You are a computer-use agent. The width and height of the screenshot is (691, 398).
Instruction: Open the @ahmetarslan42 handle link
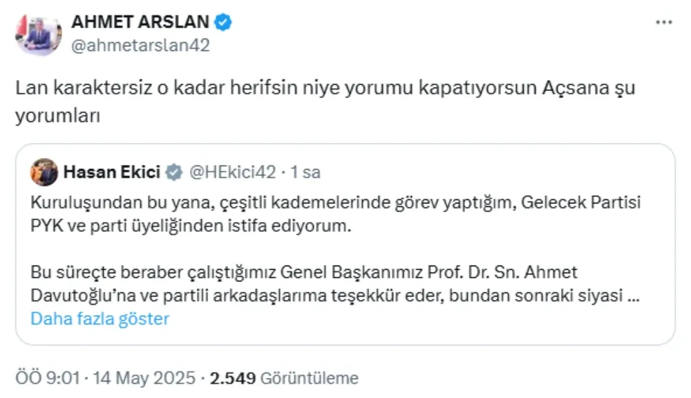click(140, 46)
